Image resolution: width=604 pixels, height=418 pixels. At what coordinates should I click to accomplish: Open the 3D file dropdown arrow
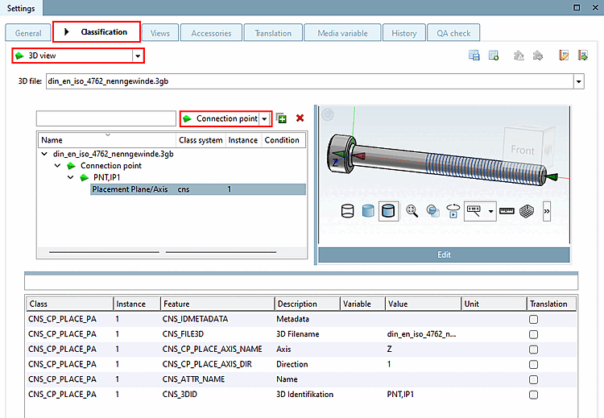pos(577,81)
